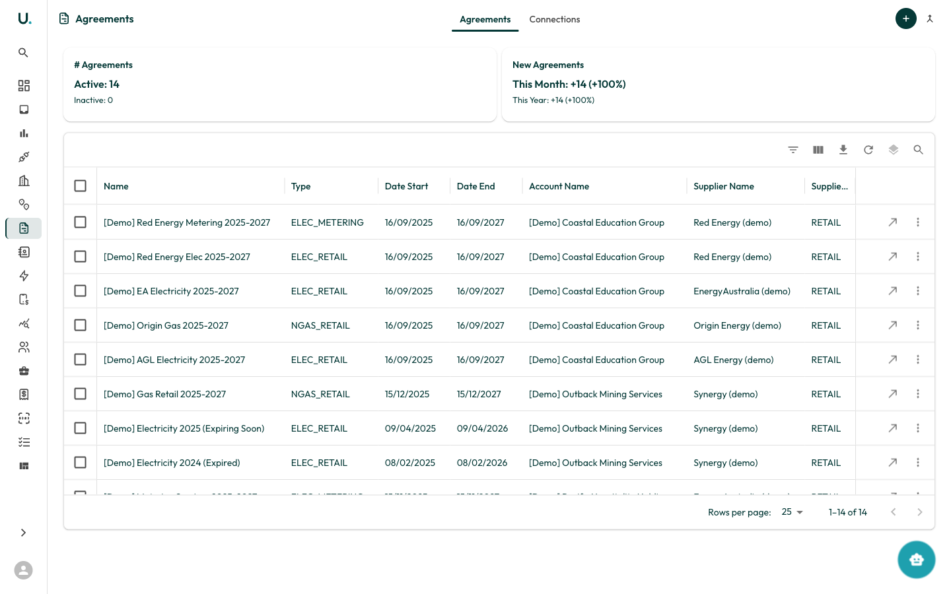Open Origin Gas 2025-2027 arrow link
Image resolution: width=951 pixels, height=594 pixels.
pyautogui.click(x=893, y=325)
